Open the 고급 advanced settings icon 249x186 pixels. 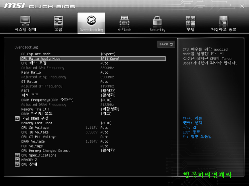58,20
